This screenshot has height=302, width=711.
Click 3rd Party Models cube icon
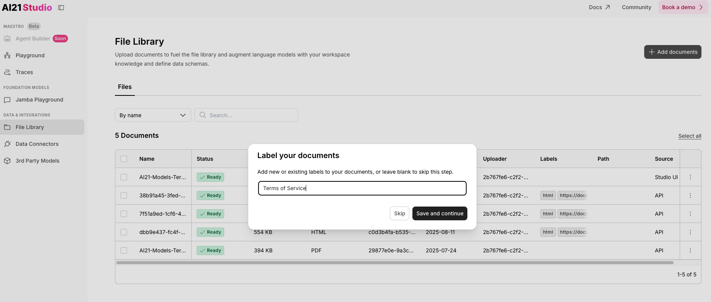tap(7, 161)
